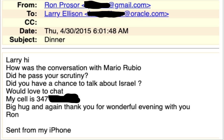Click the CC header label
The image size is (224, 140).
point(31,22)
